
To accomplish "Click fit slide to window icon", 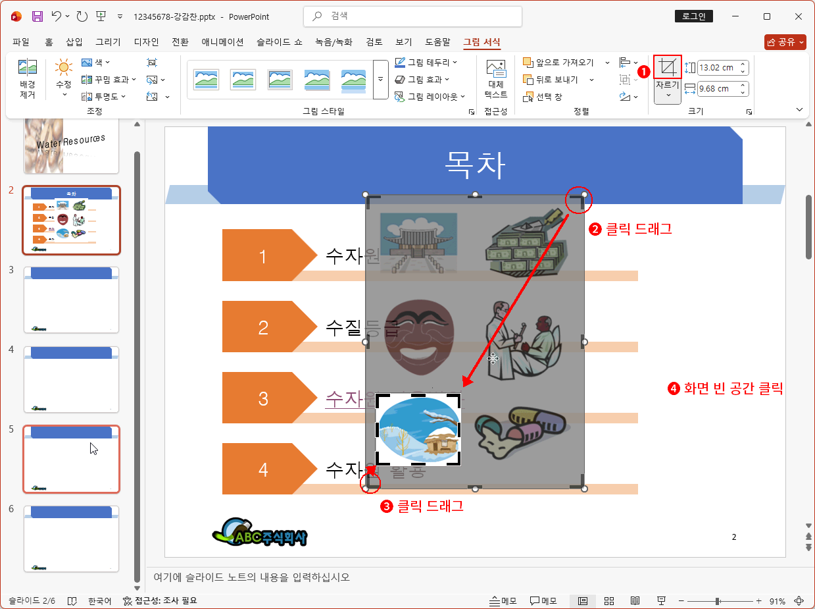I will (799, 600).
